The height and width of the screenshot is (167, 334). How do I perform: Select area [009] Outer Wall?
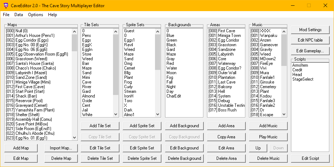pos(222,73)
